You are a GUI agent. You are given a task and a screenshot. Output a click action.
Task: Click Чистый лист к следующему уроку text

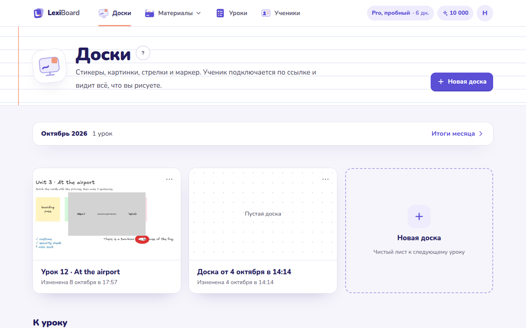click(419, 252)
